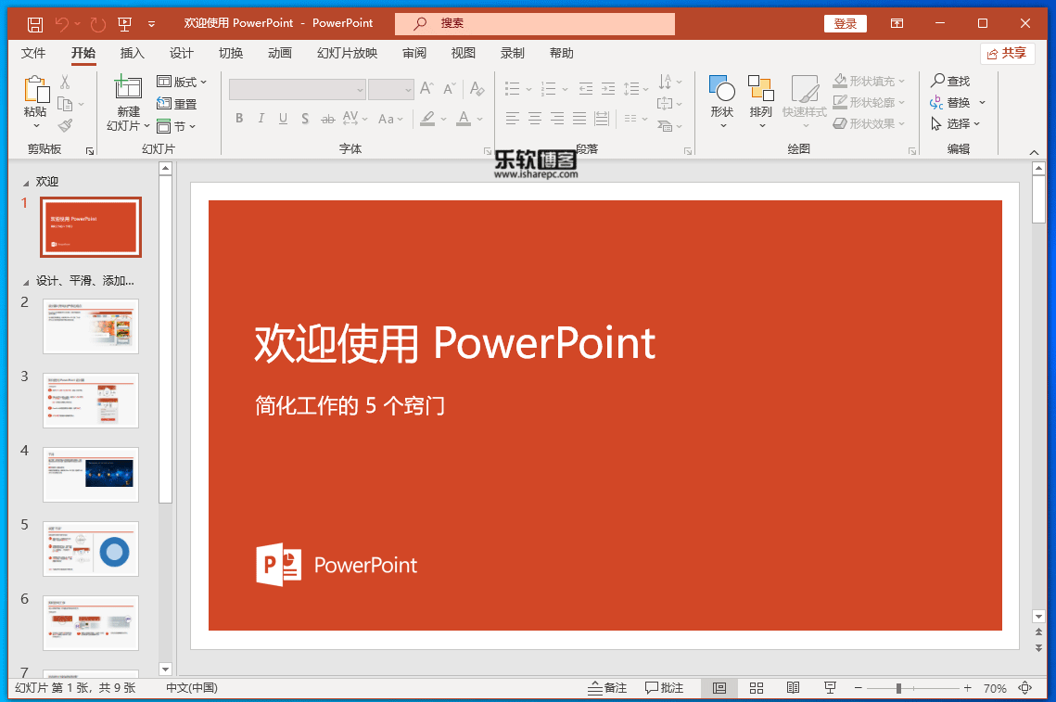Open the Design (设计) tab

tap(181, 53)
